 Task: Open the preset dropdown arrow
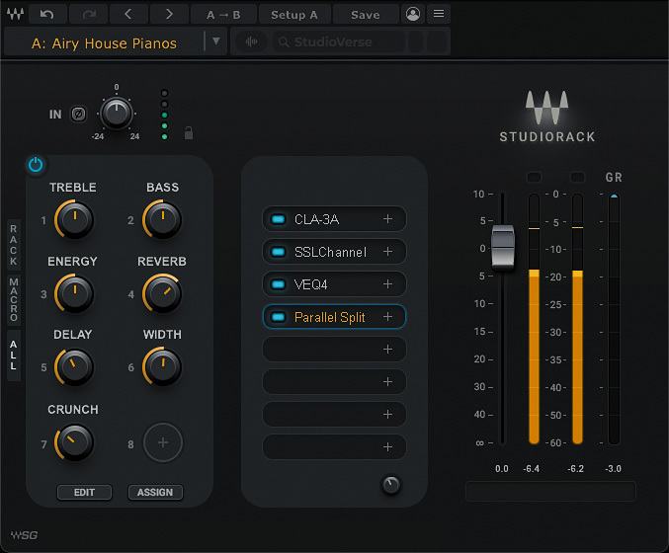(215, 41)
